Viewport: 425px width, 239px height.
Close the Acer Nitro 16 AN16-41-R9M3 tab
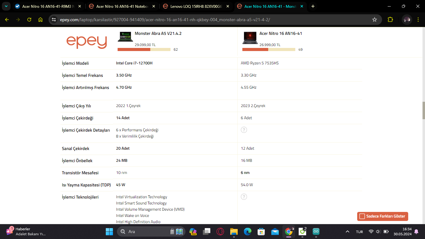(80, 6)
